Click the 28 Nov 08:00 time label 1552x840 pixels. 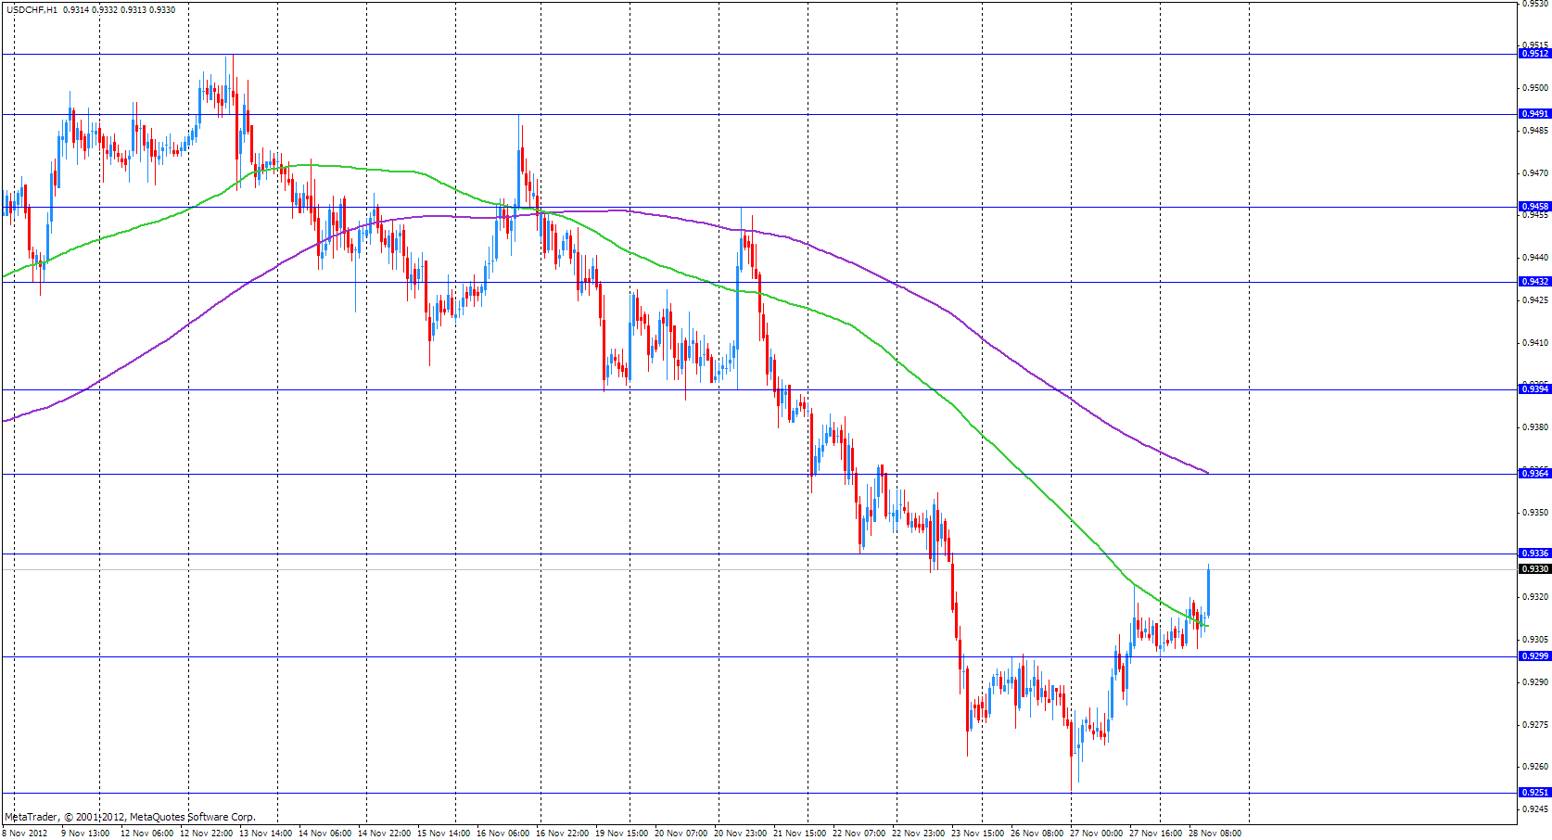click(1215, 834)
